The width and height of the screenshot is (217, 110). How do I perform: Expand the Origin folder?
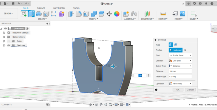click(x=4, y=41)
